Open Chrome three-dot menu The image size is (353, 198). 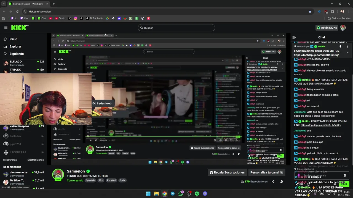[349, 12]
